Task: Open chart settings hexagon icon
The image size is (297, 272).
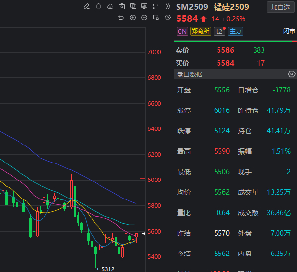Action: (168, 18)
